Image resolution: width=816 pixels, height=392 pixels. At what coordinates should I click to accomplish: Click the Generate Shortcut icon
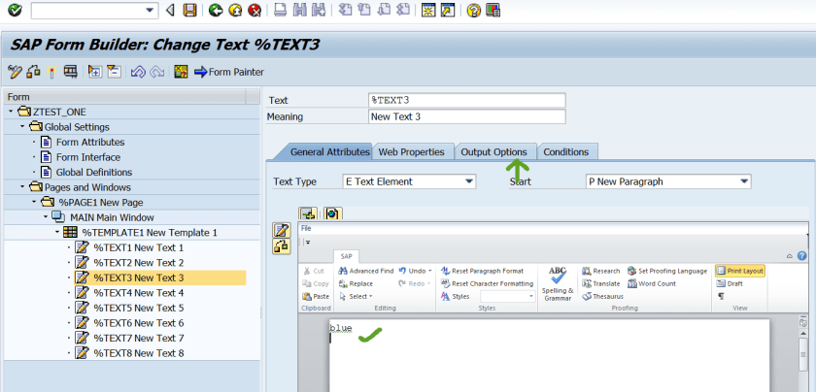pos(447,10)
